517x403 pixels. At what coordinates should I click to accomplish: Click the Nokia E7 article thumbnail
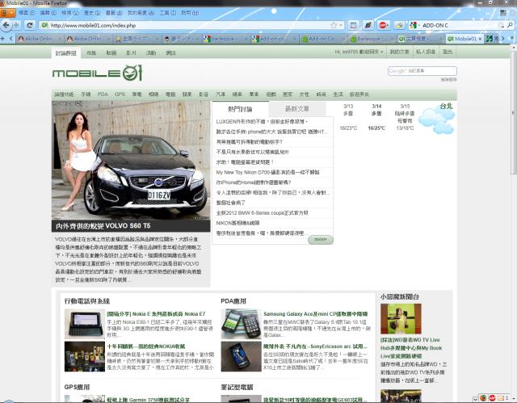(84, 324)
